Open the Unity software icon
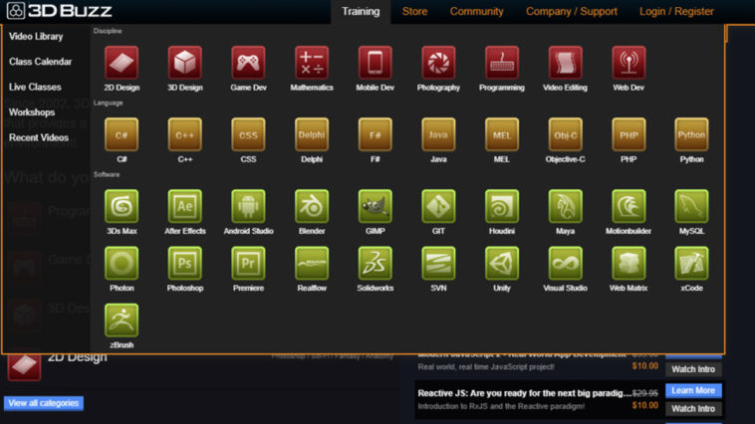 (502, 263)
